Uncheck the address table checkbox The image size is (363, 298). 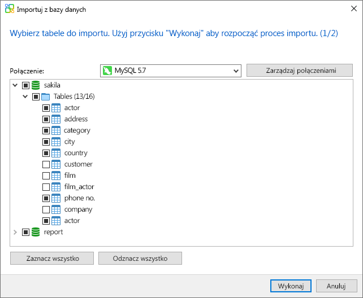(x=46, y=120)
